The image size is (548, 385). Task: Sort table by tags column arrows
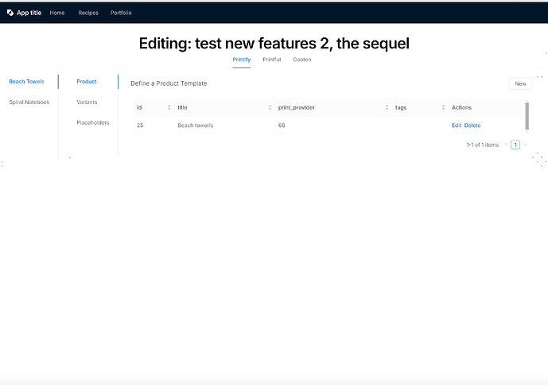(x=443, y=107)
